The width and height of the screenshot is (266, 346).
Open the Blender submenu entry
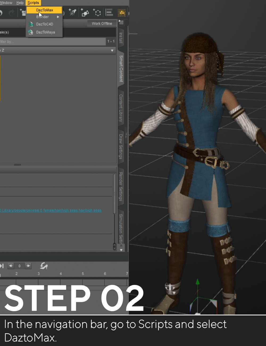pyautogui.click(x=44, y=17)
